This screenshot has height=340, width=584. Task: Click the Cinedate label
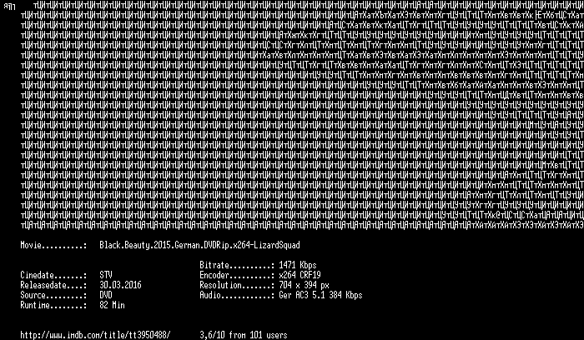[53, 275]
